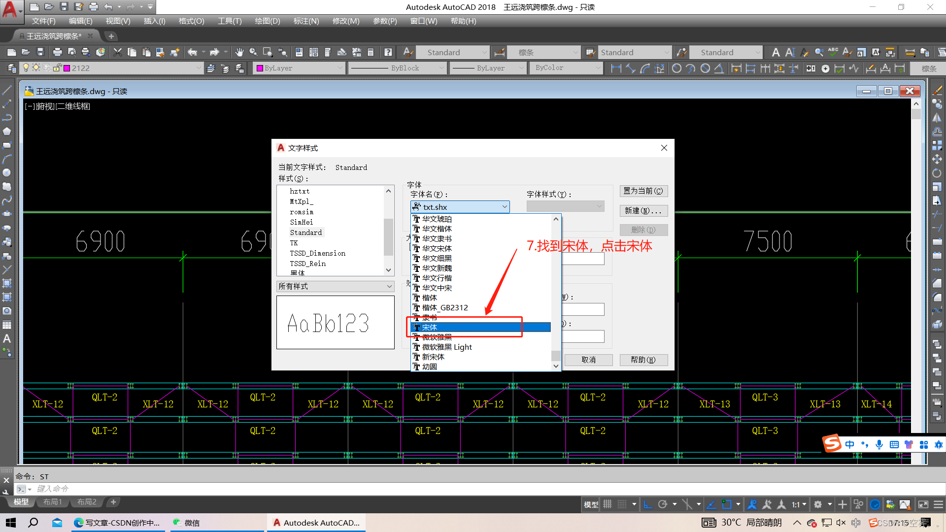Screen dimensions: 946x532
Task: Click the Cut scissors icon in toolbar
Action: 117,52
